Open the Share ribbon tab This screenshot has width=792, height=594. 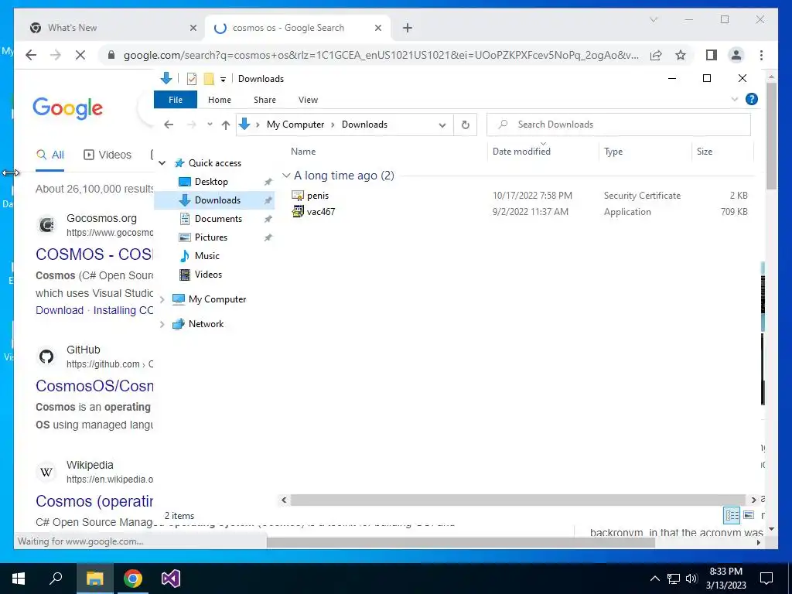coord(265,100)
